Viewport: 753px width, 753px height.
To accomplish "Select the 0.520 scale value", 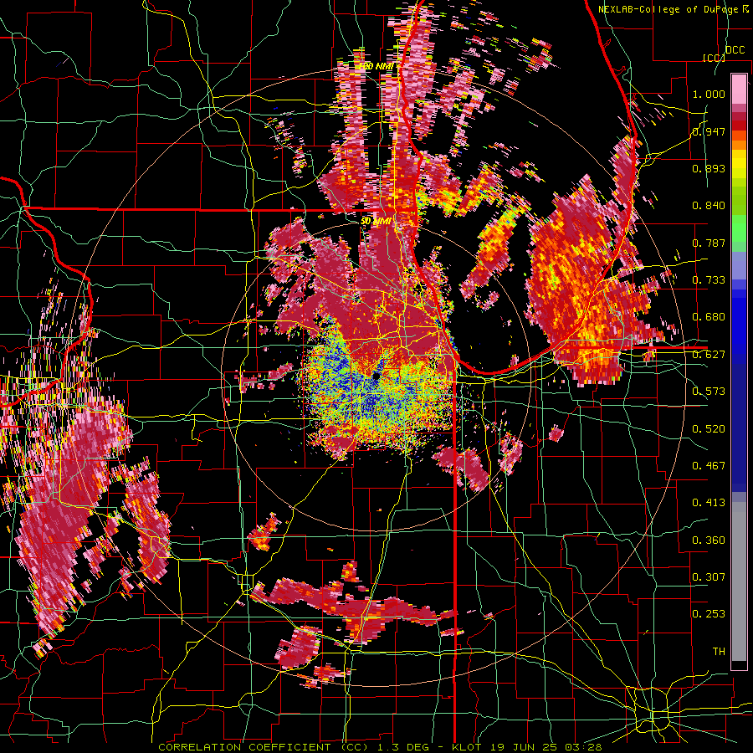I will tap(709, 429).
